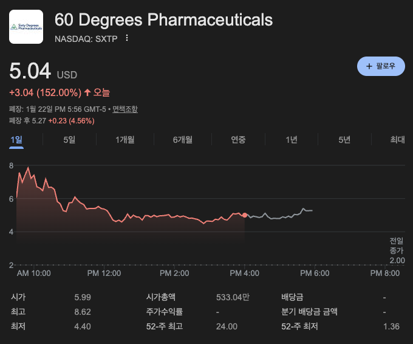Click the closing price dot on chart

tap(245, 215)
